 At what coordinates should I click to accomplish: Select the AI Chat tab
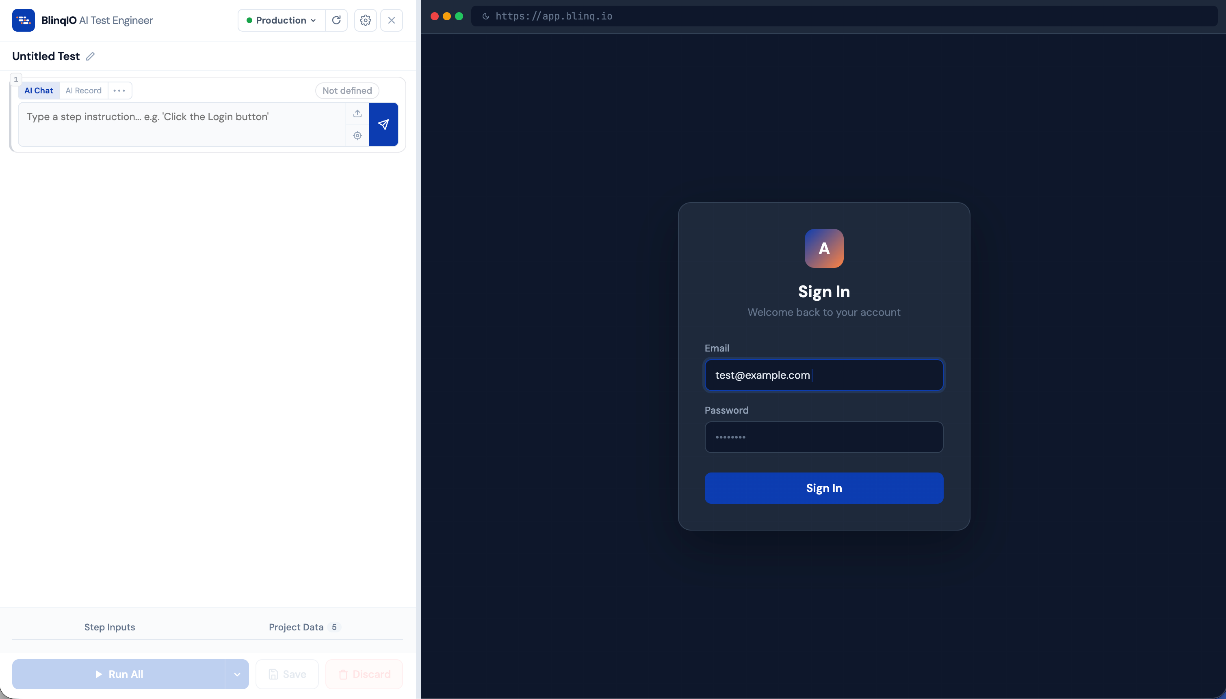click(x=39, y=90)
